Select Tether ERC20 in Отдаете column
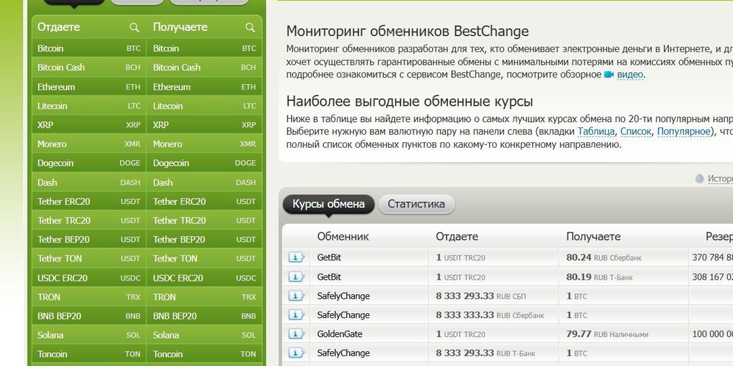This screenshot has height=366, width=733. coord(89,202)
